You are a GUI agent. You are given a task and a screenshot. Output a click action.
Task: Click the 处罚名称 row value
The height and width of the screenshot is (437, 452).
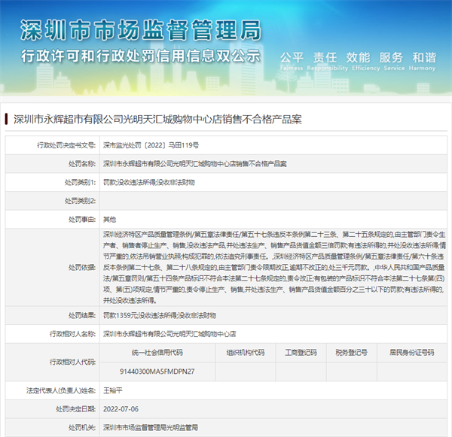[x=195, y=164]
